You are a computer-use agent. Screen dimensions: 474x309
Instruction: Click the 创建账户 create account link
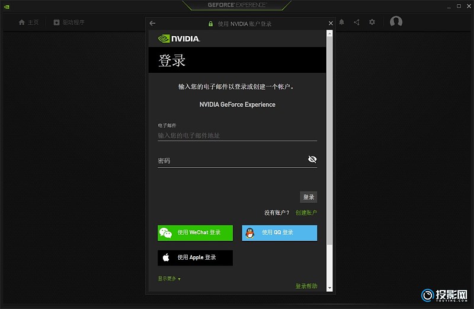point(306,212)
